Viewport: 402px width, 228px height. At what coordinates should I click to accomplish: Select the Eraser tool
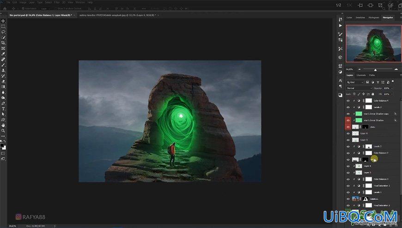tap(3, 81)
